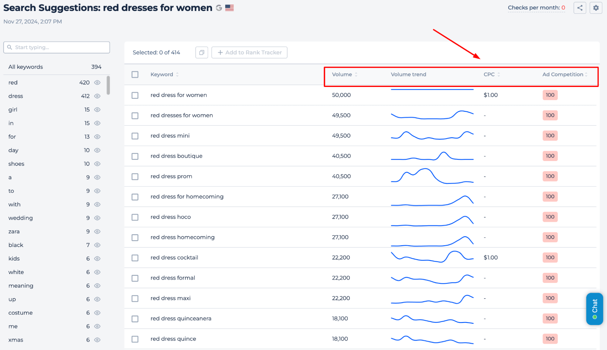Click Add to Rank Tracker button

coord(250,52)
